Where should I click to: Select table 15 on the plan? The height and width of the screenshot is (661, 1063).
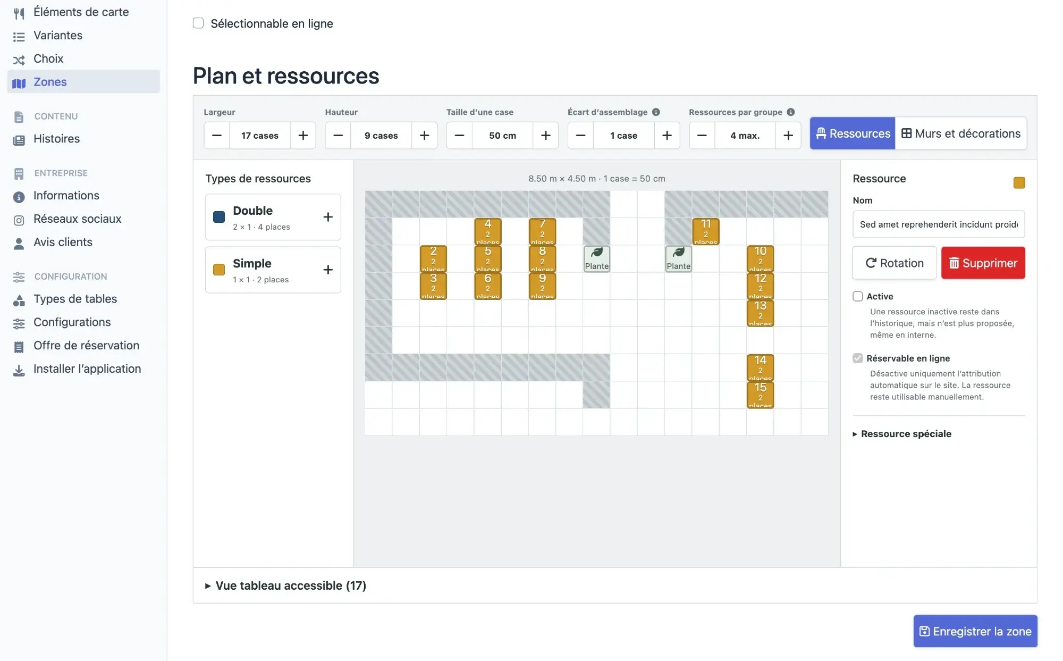point(761,395)
